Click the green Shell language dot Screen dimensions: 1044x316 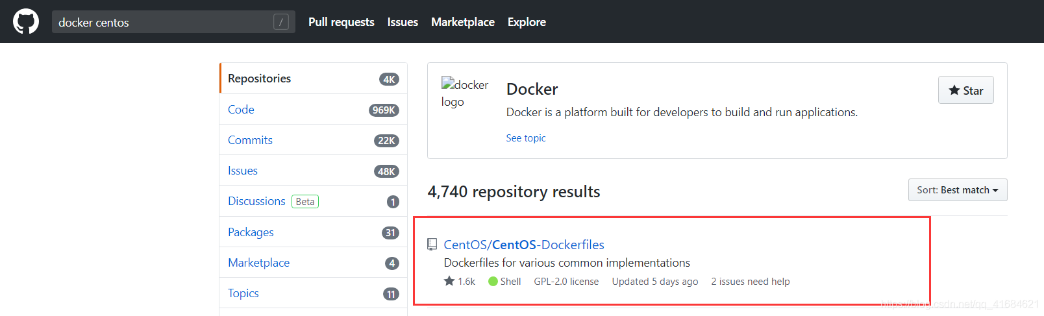pyautogui.click(x=493, y=282)
